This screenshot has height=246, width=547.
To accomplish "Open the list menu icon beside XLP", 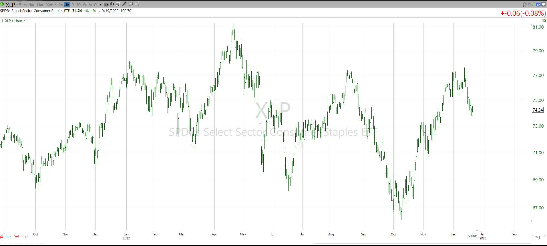I will pos(20,3).
